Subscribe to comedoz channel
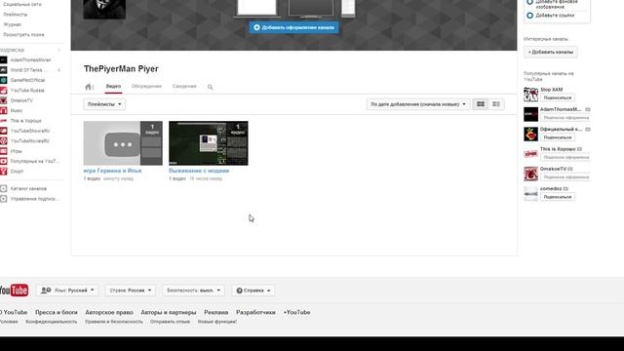 [x=557, y=197]
